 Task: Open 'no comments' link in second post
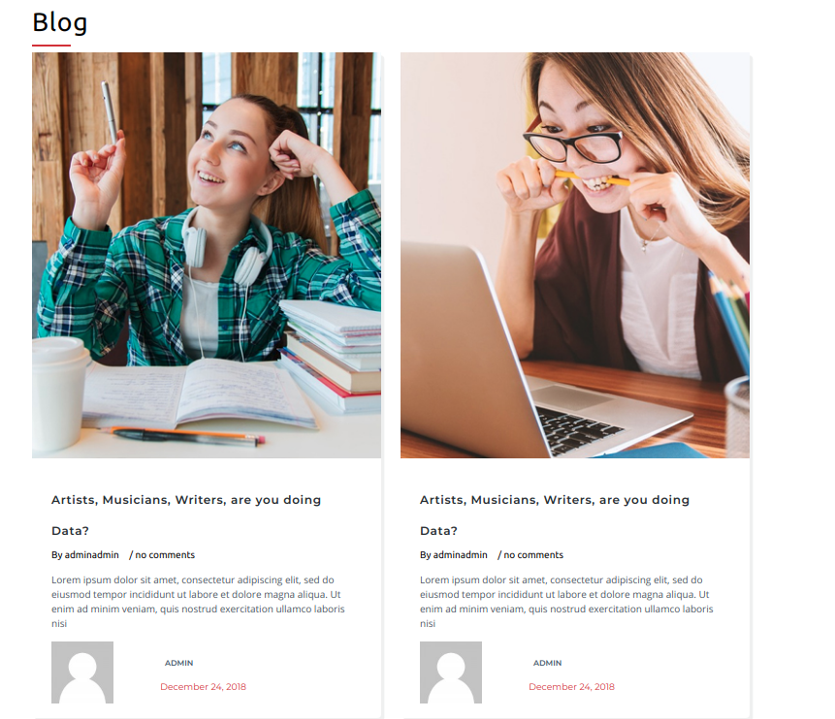[533, 554]
